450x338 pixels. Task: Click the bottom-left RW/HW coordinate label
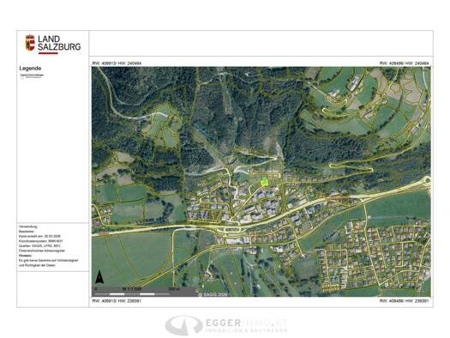tap(117, 301)
